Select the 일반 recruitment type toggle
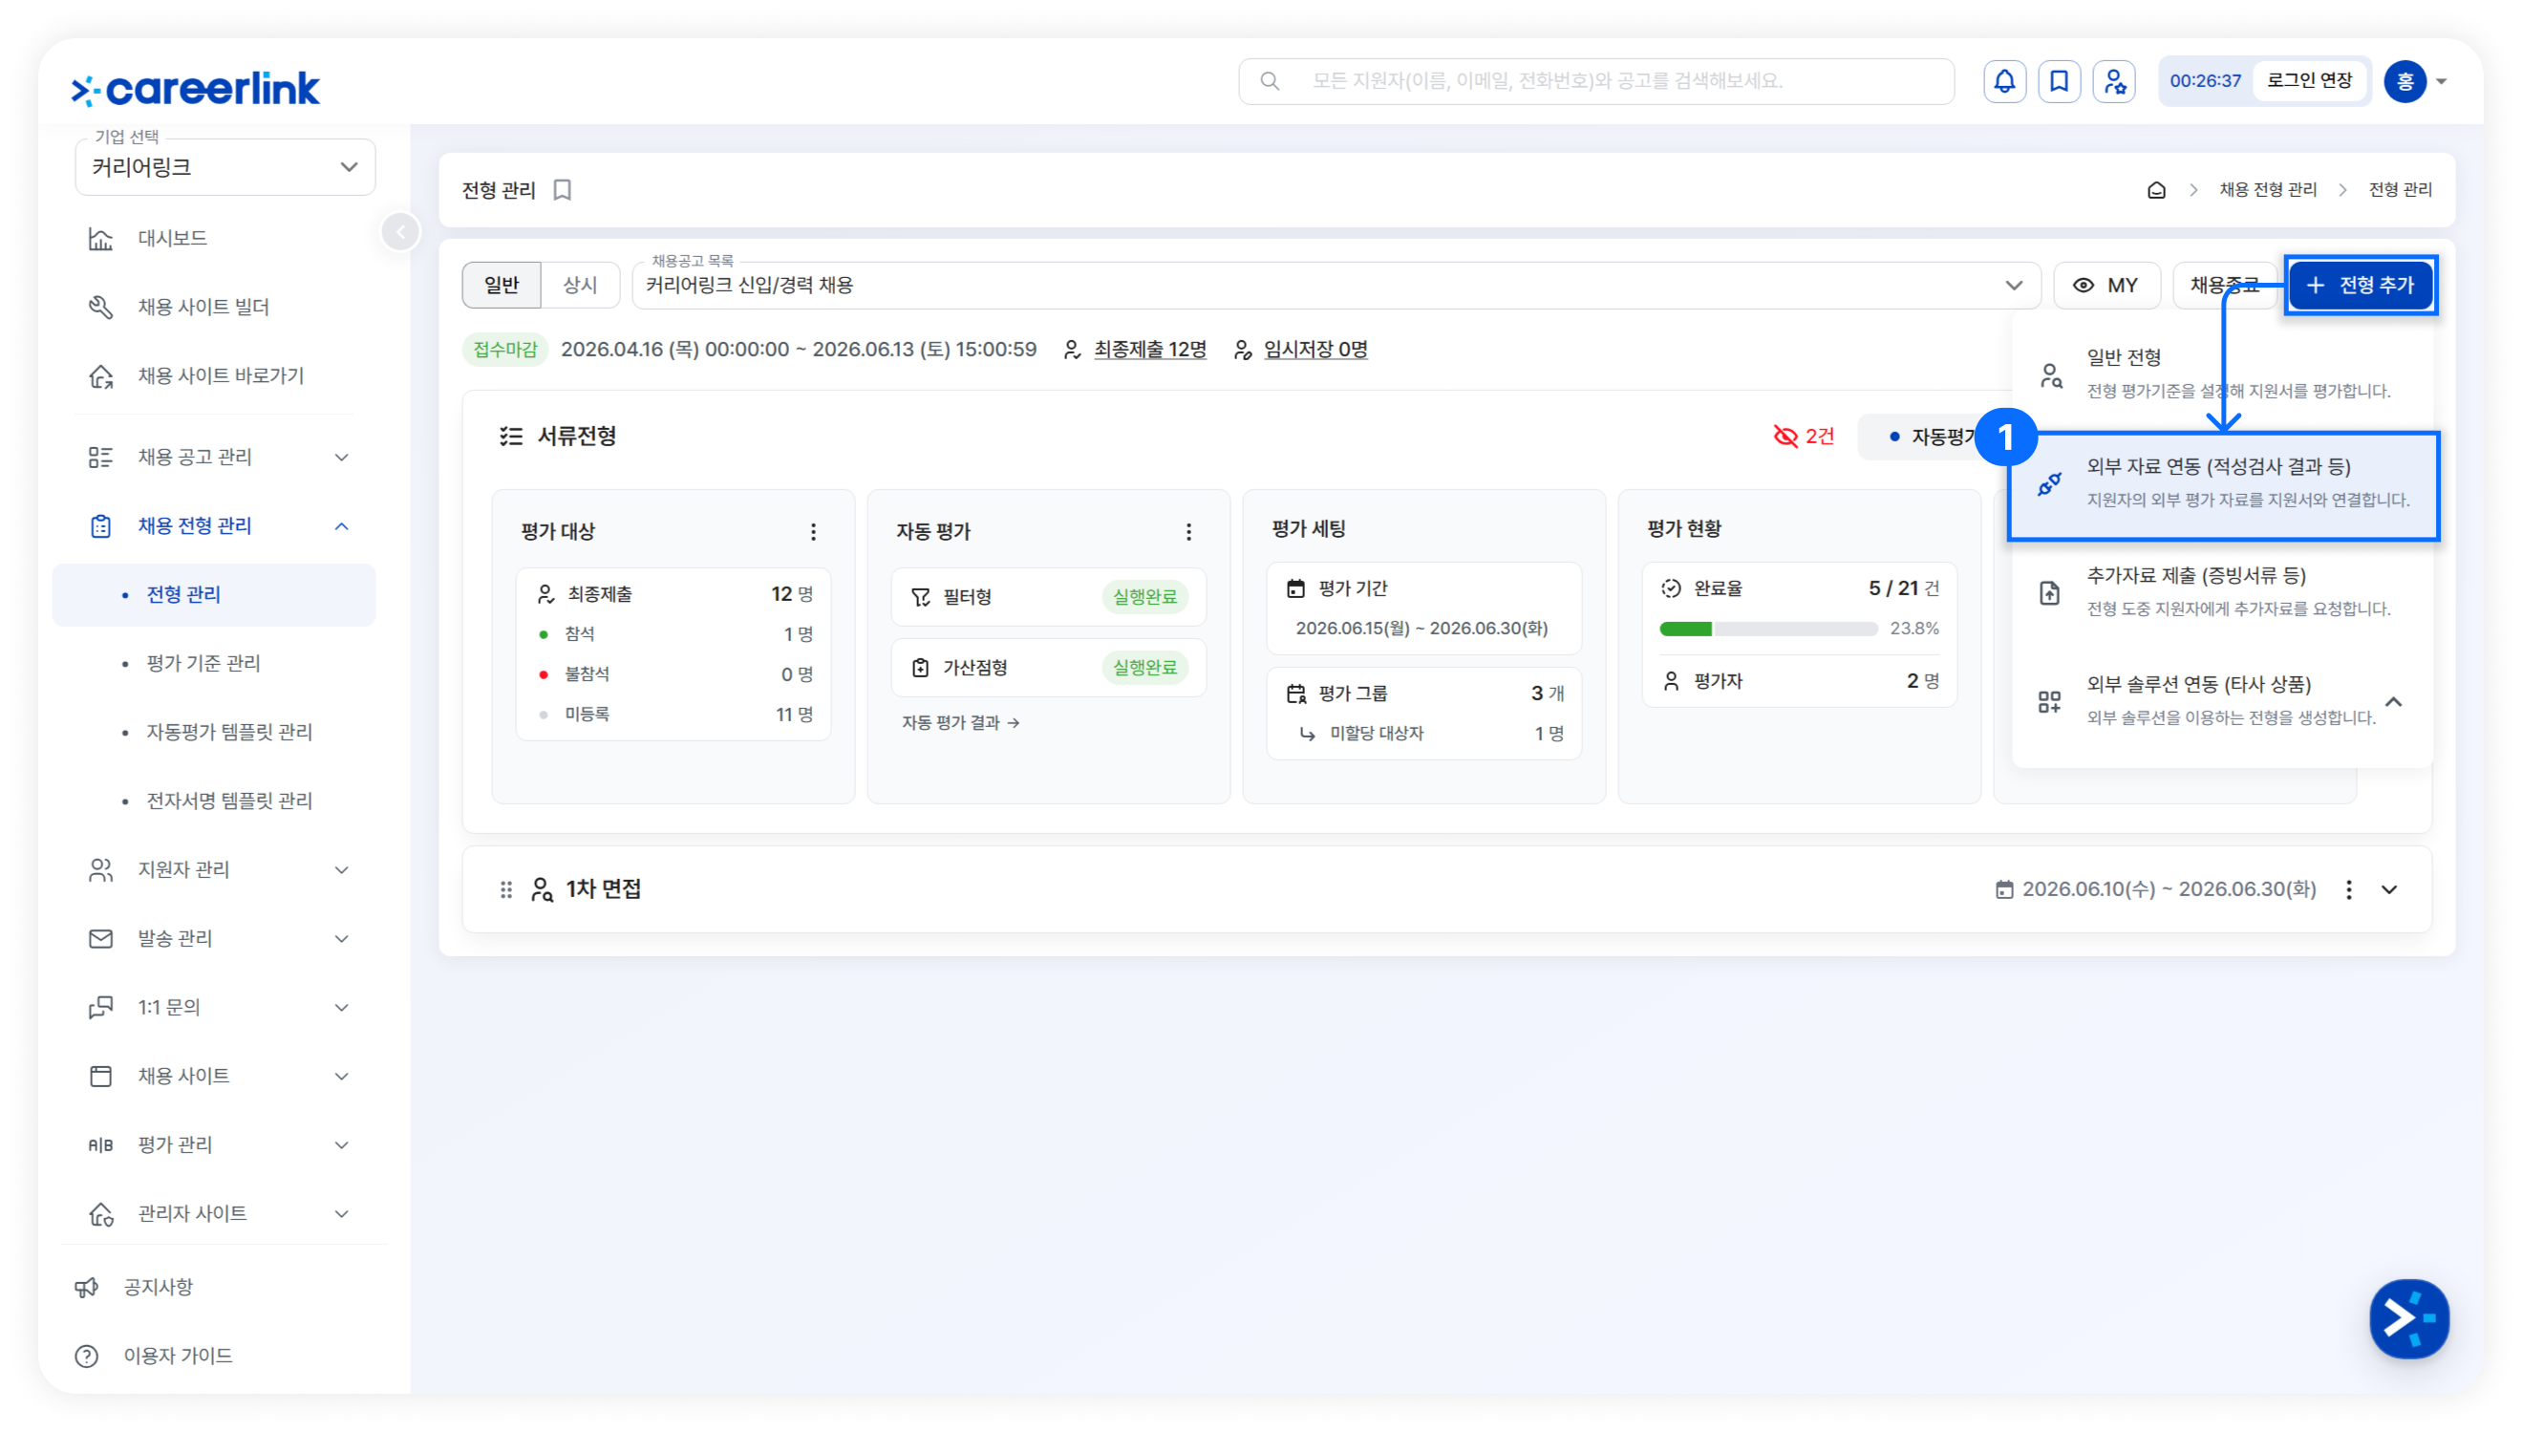This screenshot has width=2522, height=1432. tap(502, 286)
